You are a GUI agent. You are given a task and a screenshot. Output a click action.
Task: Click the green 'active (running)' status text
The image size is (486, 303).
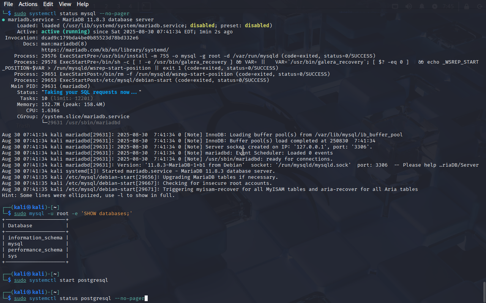[66, 32]
